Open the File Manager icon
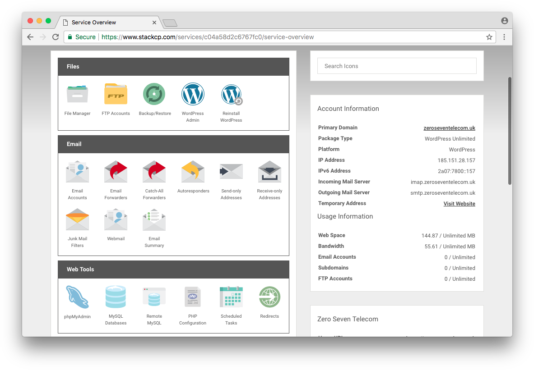 (x=77, y=94)
